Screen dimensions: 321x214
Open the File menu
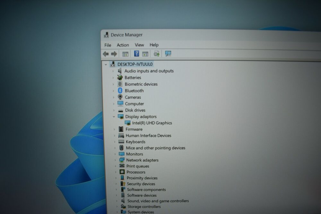point(108,45)
